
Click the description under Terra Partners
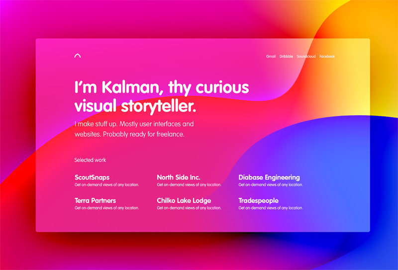(106, 208)
